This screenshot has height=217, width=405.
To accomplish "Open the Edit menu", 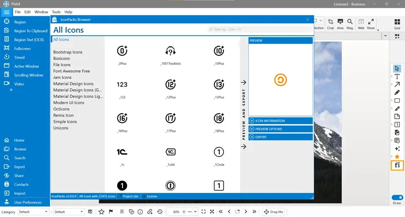I will pyautogui.click(x=27, y=12).
